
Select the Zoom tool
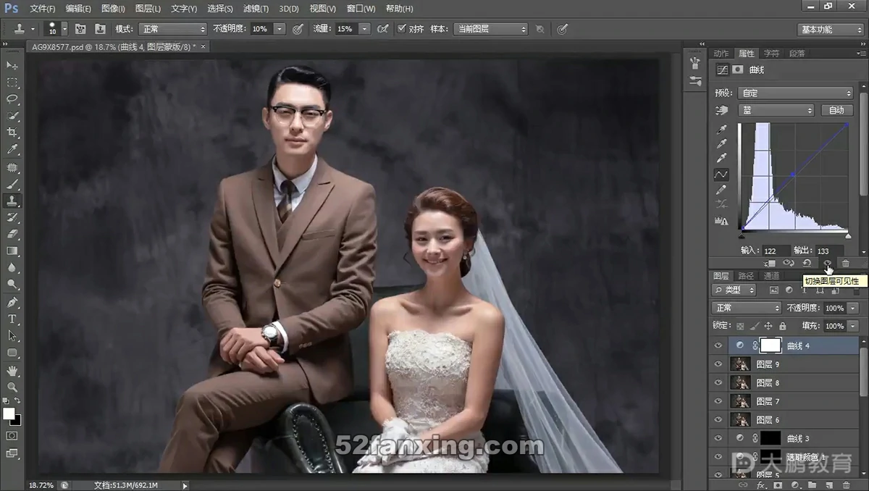[x=12, y=387]
